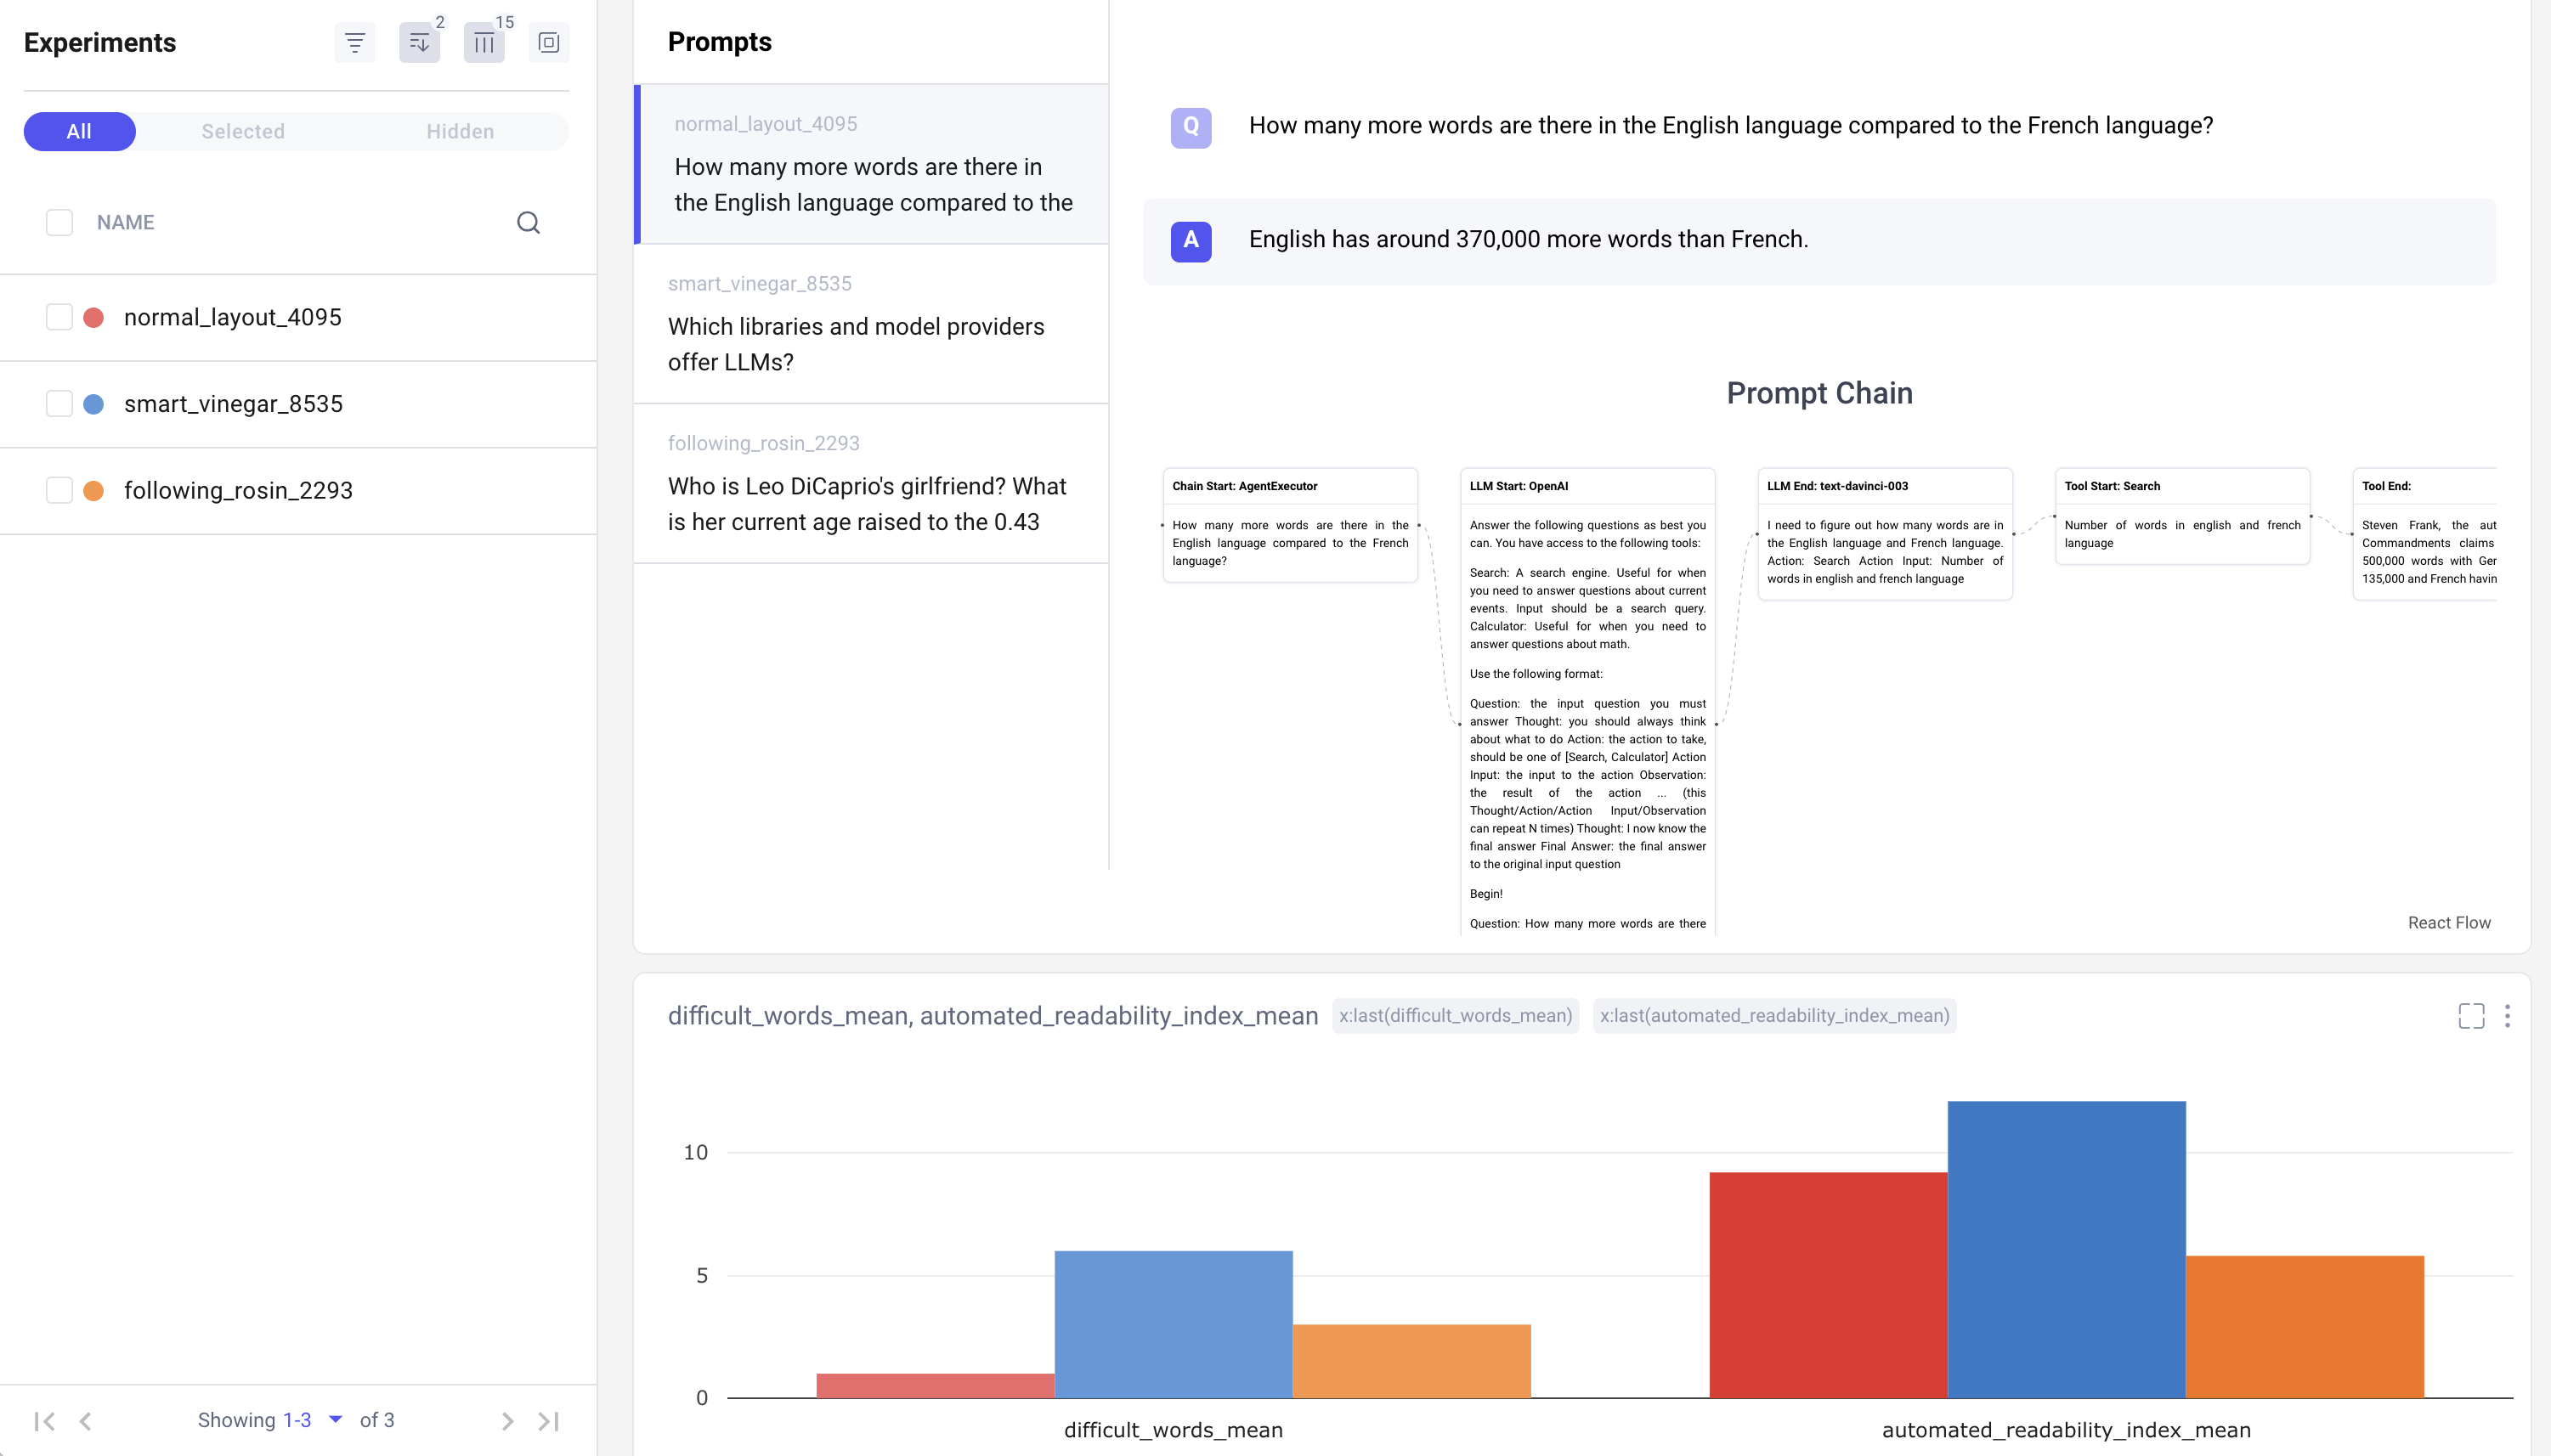Click the red difficult_words_mean bar

pos(936,1386)
